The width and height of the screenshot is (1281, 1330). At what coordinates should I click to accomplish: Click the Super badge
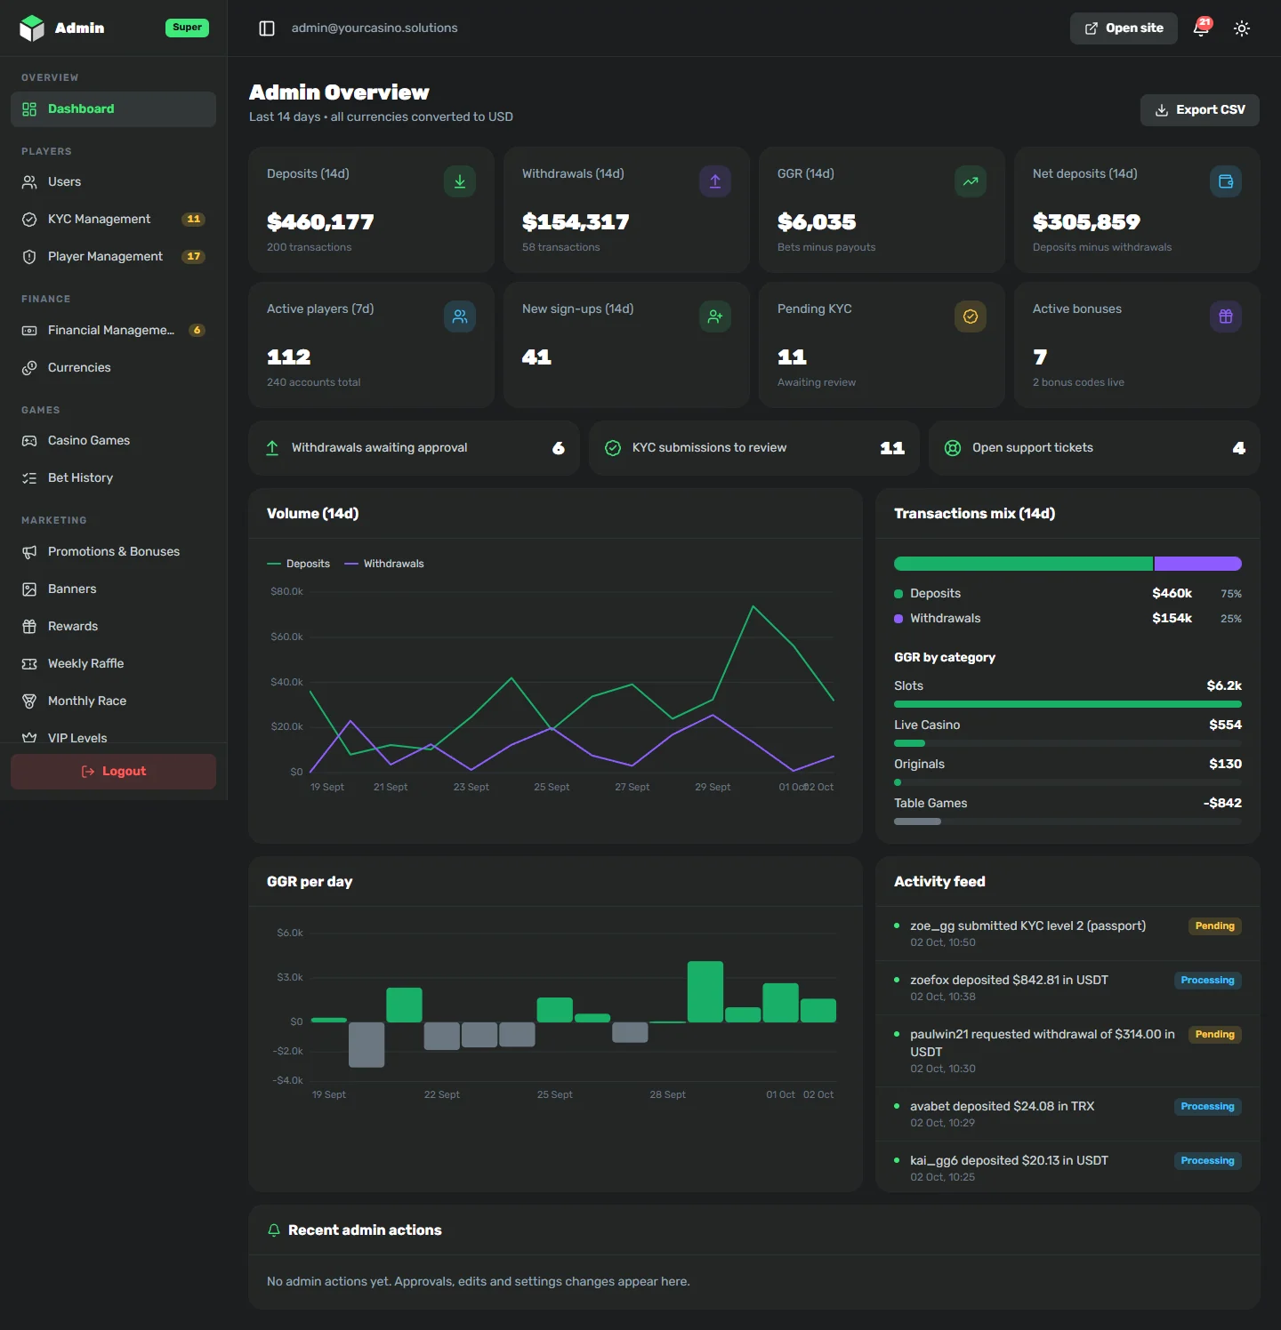click(x=187, y=28)
